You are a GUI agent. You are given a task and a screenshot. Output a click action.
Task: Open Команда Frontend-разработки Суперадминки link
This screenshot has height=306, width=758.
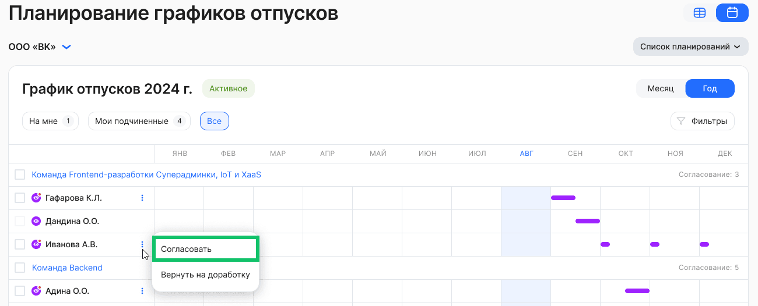(146, 175)
